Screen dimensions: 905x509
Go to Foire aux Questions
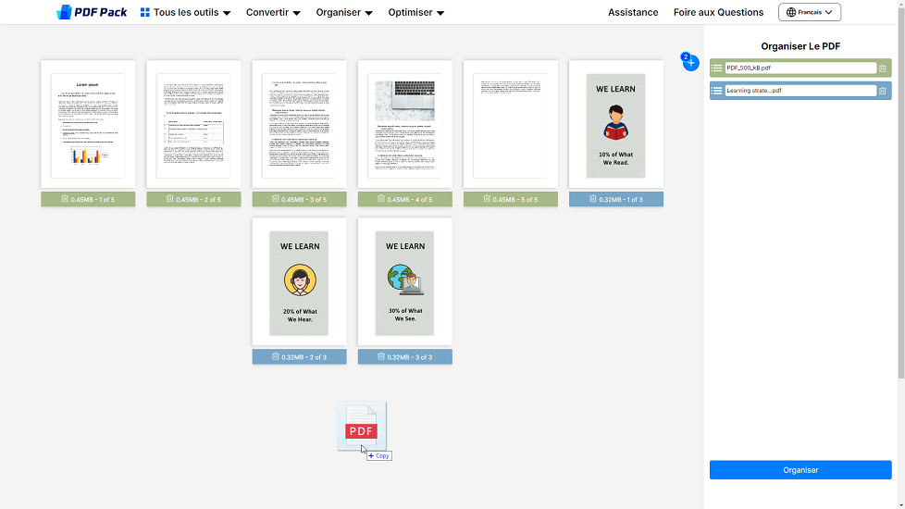click(718, 13)
